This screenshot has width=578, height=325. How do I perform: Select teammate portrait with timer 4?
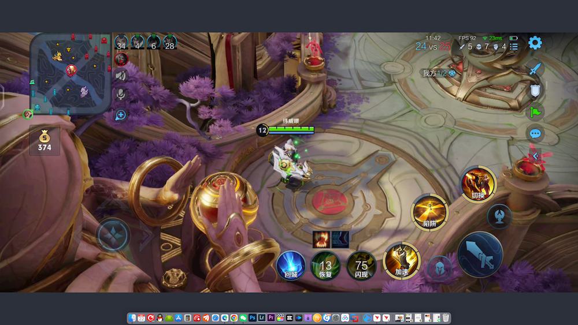(138, 42)
